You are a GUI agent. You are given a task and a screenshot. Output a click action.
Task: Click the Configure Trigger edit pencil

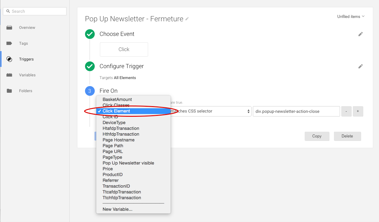(360, 66)
